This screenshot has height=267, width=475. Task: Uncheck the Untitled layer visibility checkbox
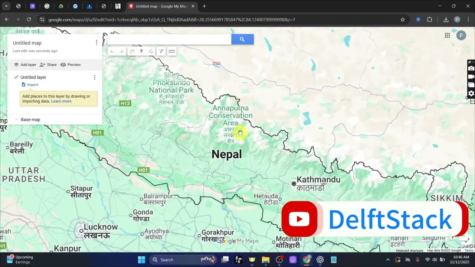pos(16,77)
